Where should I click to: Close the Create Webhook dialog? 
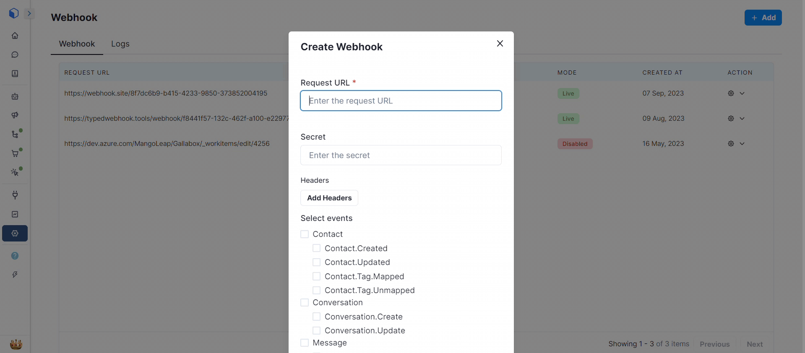click(x=500, y=44)
